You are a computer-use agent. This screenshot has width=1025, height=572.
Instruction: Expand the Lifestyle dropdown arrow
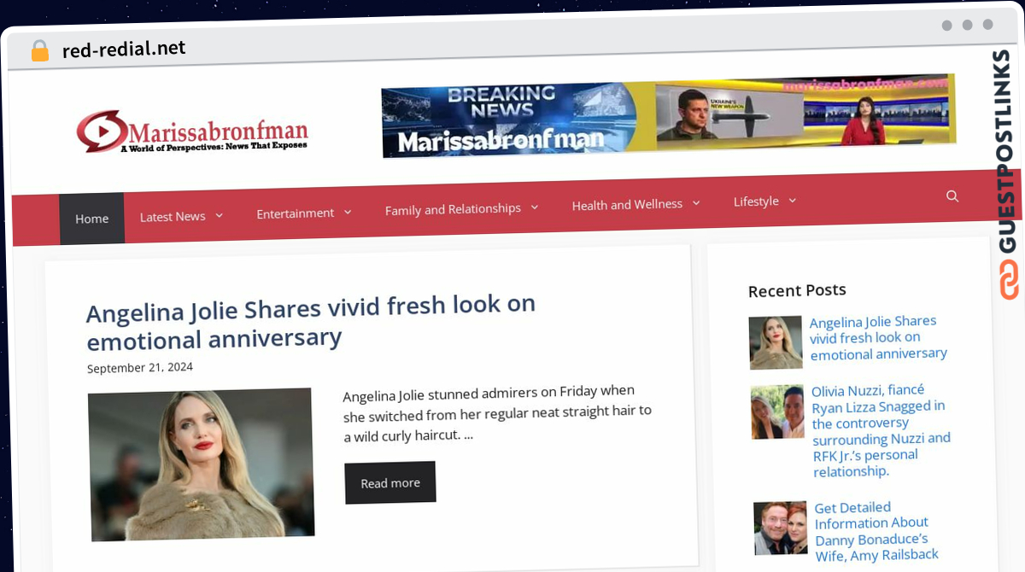coord(793,200)
